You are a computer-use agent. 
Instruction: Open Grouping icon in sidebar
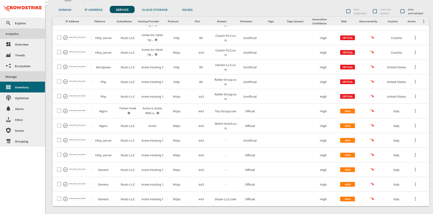pyautogui.click(x=8, y=141)
